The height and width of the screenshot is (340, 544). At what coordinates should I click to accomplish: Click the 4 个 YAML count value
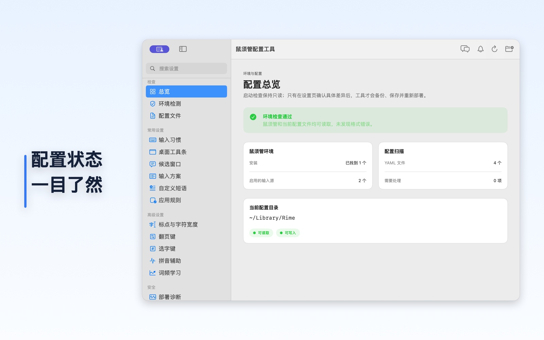coord(497,163)
